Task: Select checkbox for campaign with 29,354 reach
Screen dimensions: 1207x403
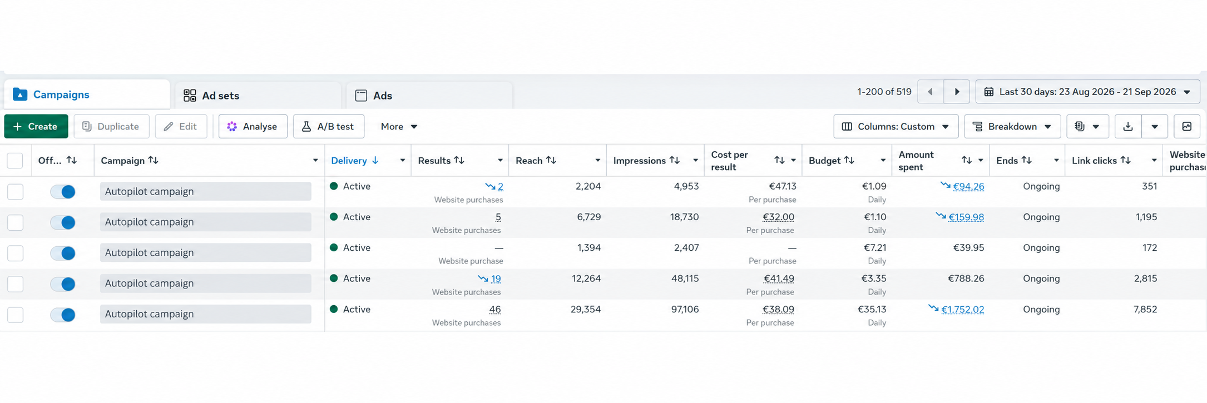Action: tap(16, 315)
